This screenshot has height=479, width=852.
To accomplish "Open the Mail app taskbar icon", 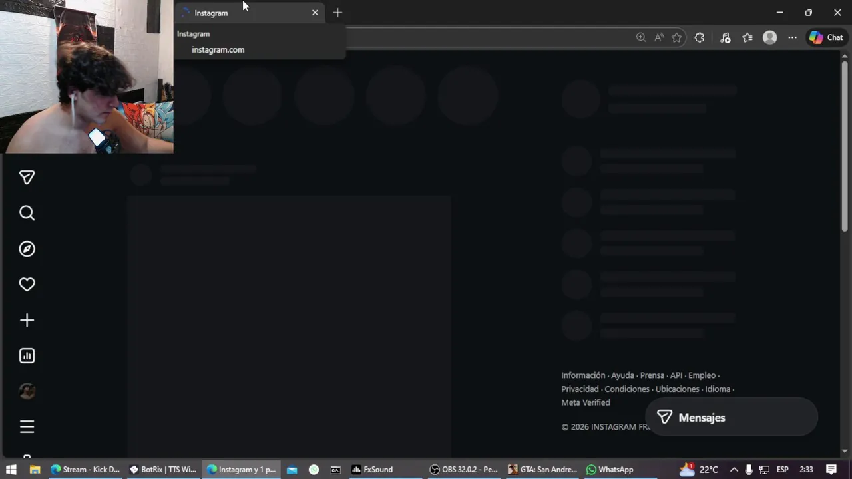I will pyautogui.click(x=292, y=470).
